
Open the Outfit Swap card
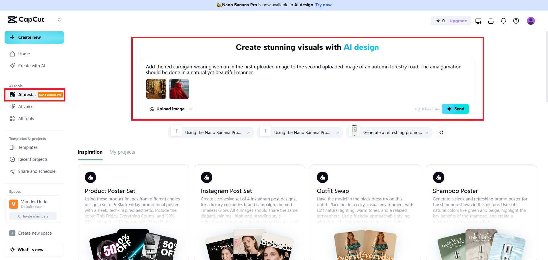(x=365, y=212)
